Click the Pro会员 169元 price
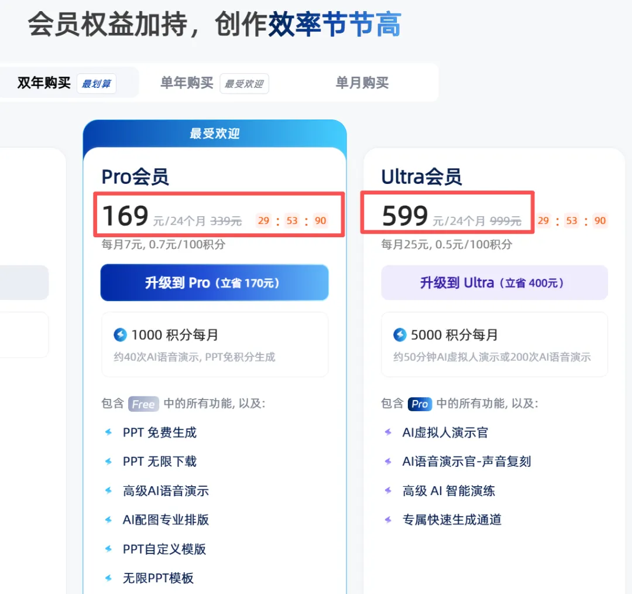 coord(125,216)
